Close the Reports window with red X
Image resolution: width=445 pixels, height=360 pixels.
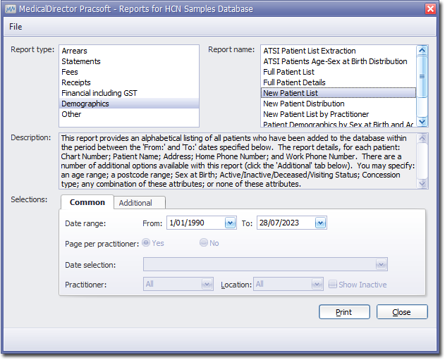[x=430, y=8]
